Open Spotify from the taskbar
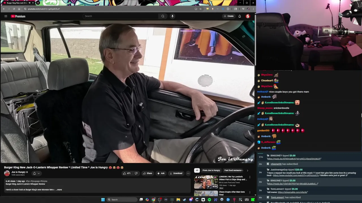The height and width of the screenshot is (203, 362). [x=209, y=200]
